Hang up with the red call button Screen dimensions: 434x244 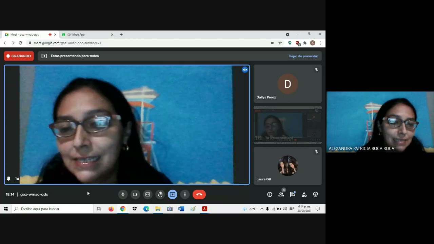(x=199, y=195)
